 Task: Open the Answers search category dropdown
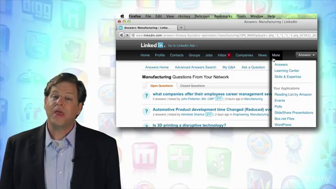coord(307,55)
